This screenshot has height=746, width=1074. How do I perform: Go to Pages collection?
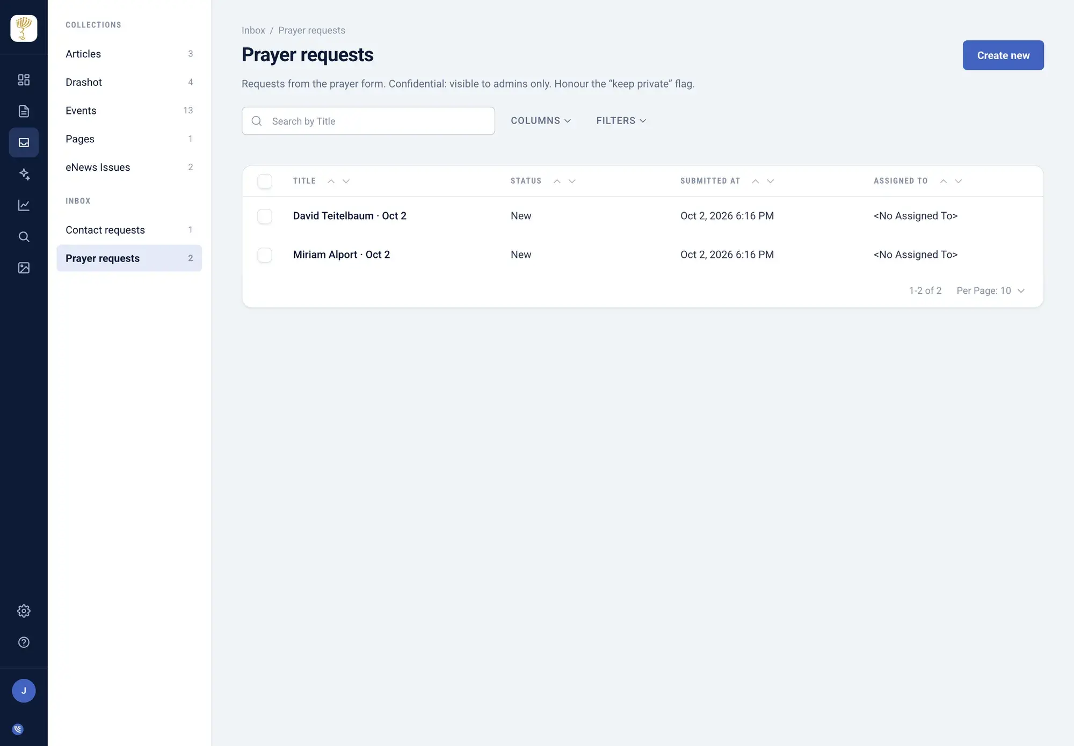129,139
